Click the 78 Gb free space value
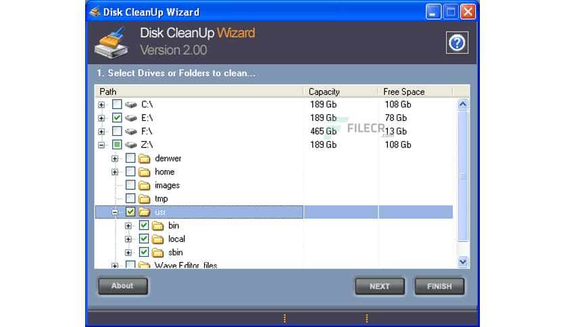565x327 pixels. pyautogui.click(x=395, y=118)
